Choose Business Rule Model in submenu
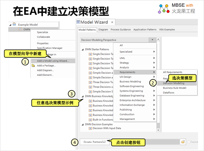 [x=175, y=88]
